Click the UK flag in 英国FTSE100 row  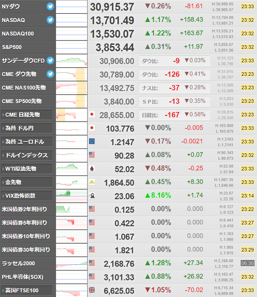(x=92, y=290)
